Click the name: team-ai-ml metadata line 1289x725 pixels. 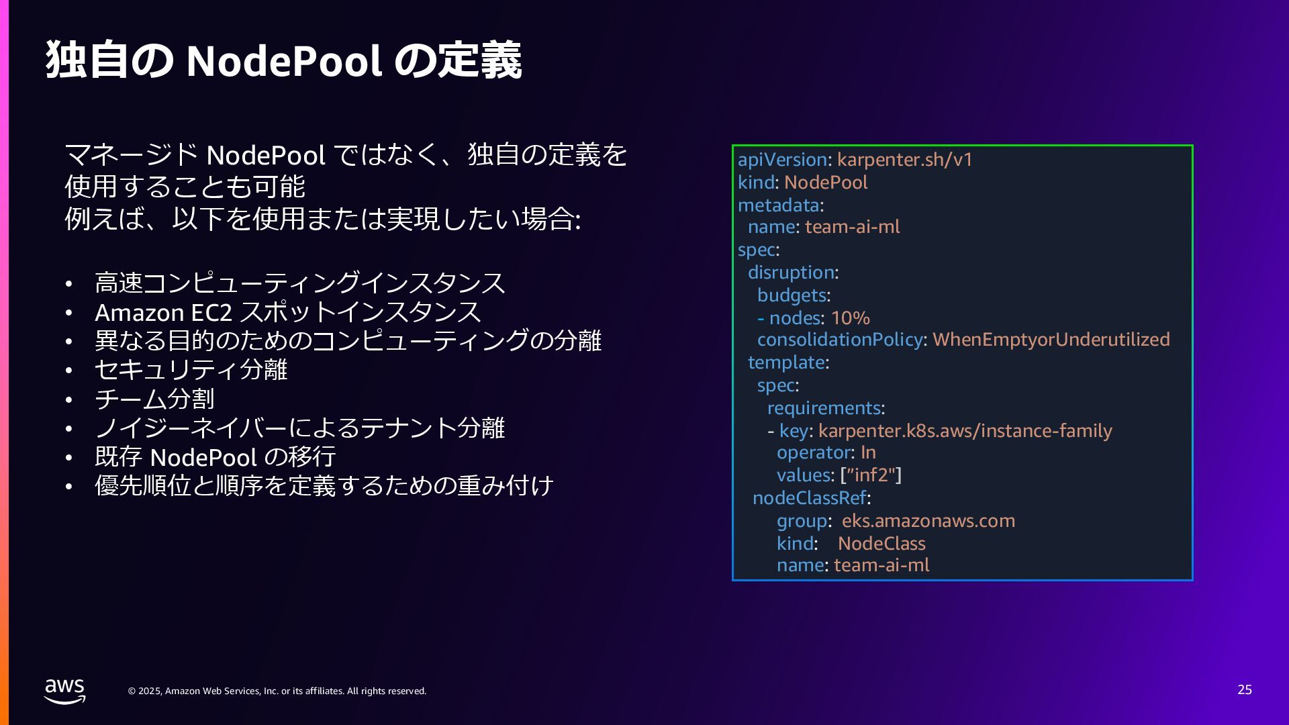823,227
